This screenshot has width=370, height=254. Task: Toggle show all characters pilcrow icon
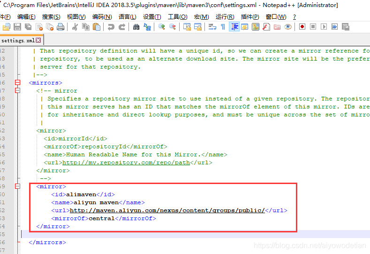click(x=223, y=27)
